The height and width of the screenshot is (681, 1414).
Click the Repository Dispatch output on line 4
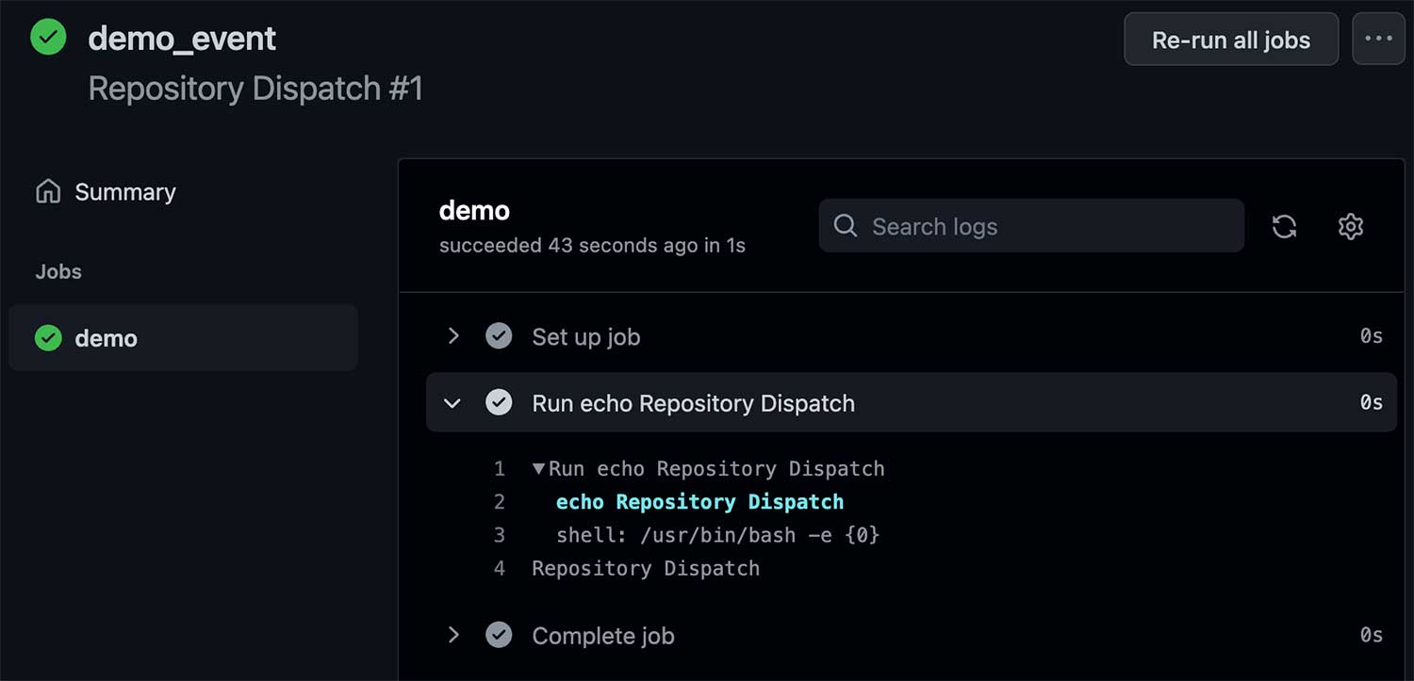click(646, 569)
